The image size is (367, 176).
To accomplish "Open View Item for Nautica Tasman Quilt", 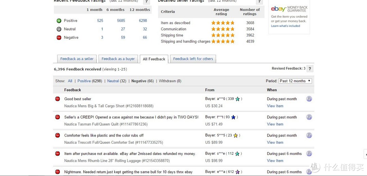I will (x=275, y=124).
